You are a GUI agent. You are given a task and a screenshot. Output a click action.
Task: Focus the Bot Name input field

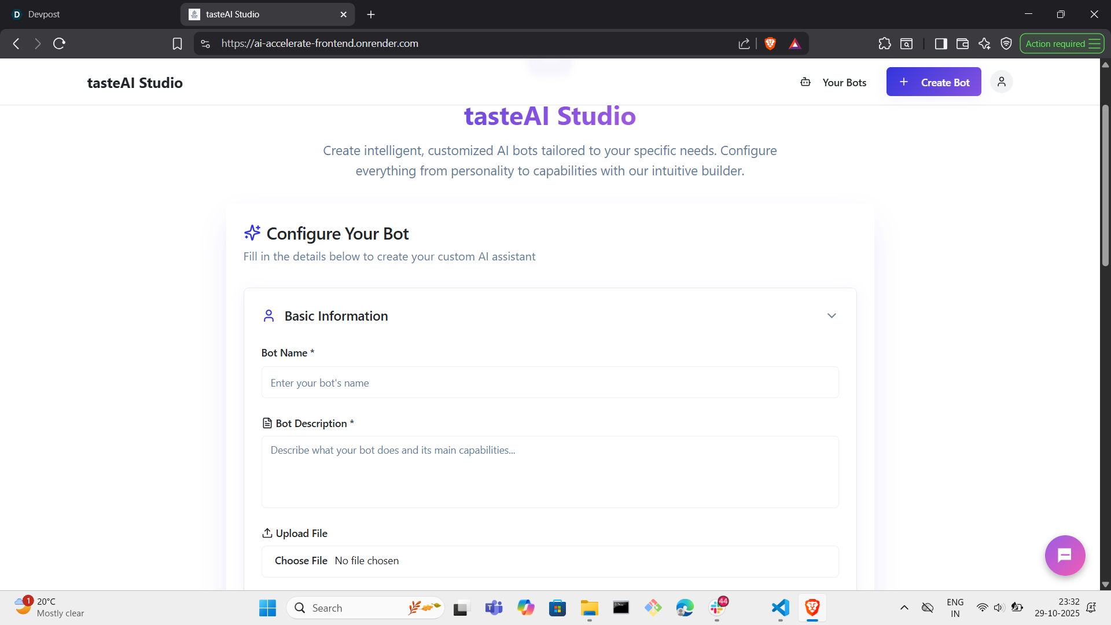pyautogui.click(x=550, y=383)
